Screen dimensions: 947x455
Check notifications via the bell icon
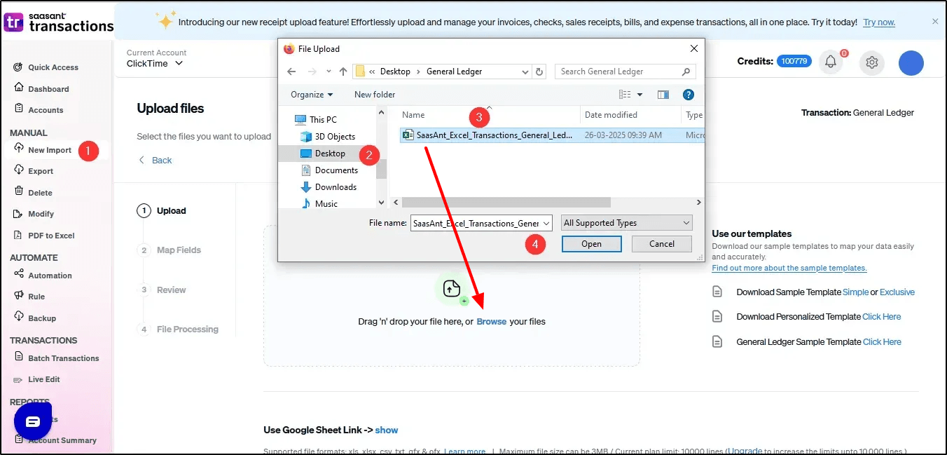pos(831,62)
